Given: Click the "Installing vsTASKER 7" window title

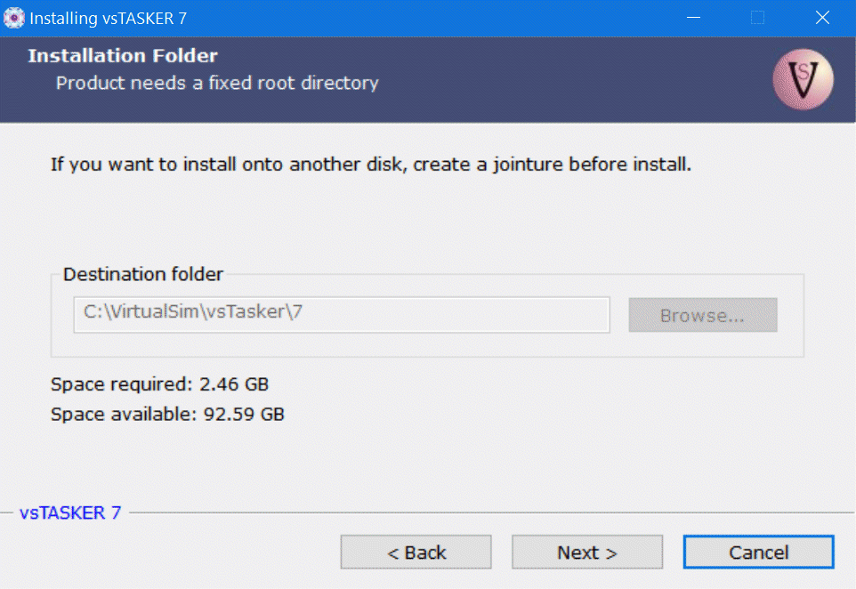Looking at the screenshot, I should (x=109, y=18).
